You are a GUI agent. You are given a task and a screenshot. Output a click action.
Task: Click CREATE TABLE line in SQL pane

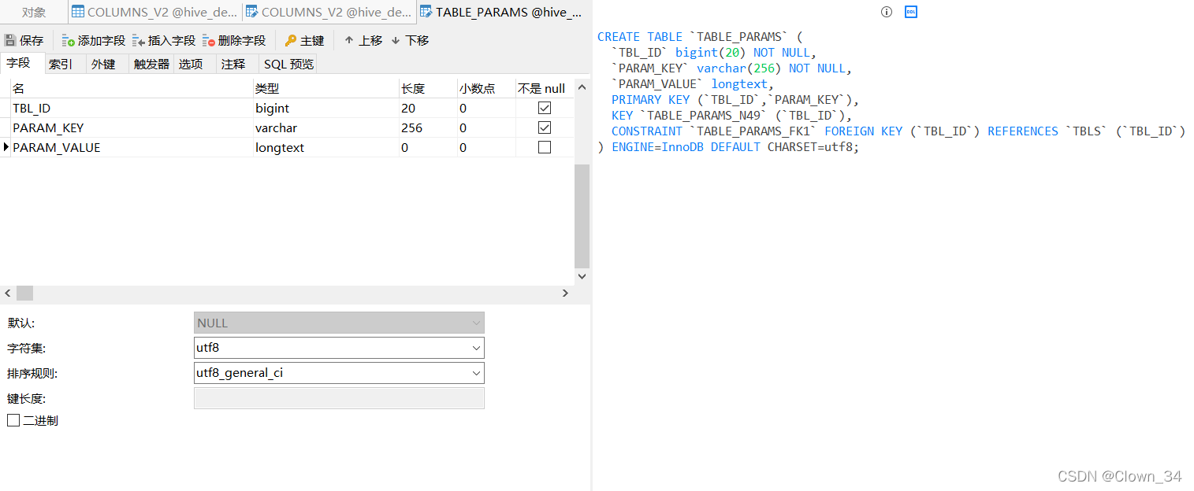[x=700, y=37]
